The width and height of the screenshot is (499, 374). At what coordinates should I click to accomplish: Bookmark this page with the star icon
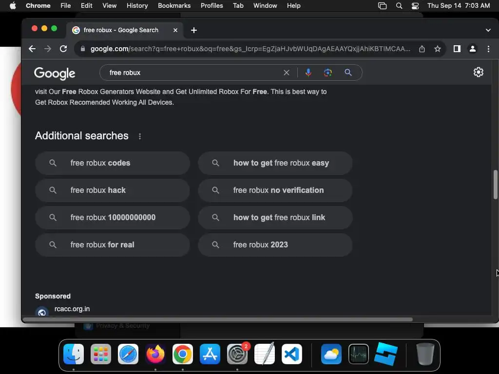click(x=438, y=49)
